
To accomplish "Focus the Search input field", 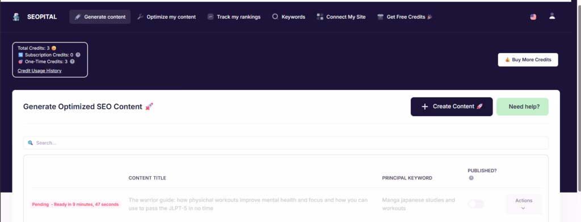I will 286,143.
